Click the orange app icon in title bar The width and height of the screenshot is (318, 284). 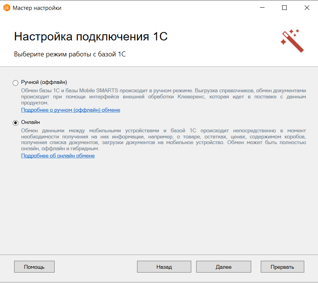[7, 8]
